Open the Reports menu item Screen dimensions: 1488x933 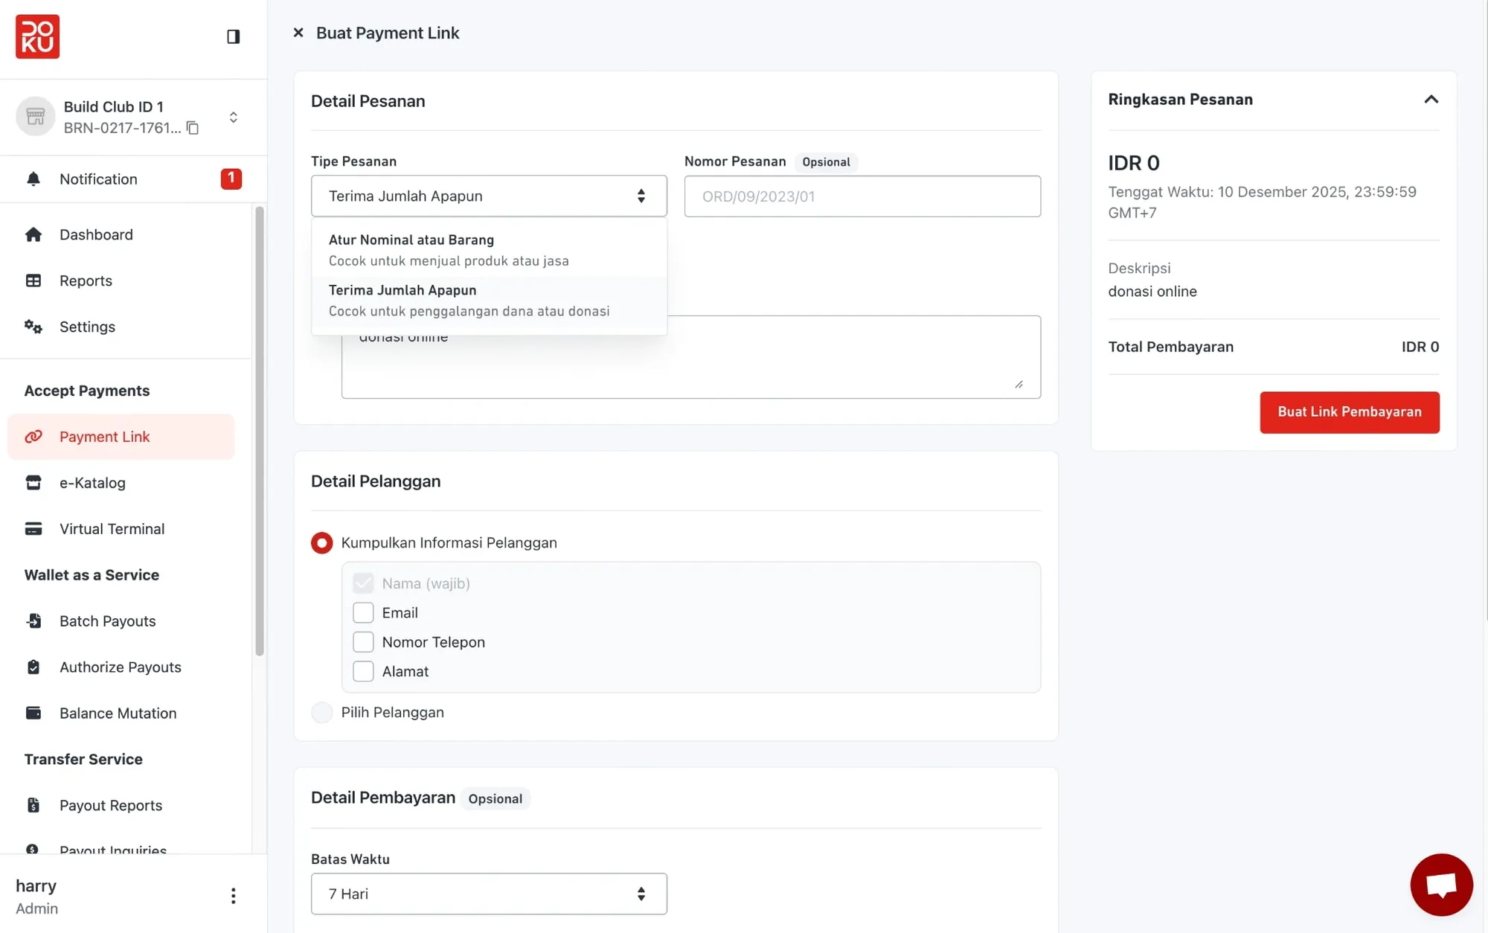[86, 281]
